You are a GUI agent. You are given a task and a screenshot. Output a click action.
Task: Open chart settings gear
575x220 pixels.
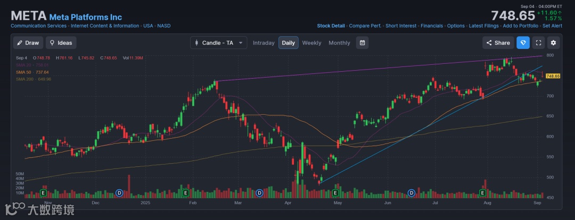[553, 43]
